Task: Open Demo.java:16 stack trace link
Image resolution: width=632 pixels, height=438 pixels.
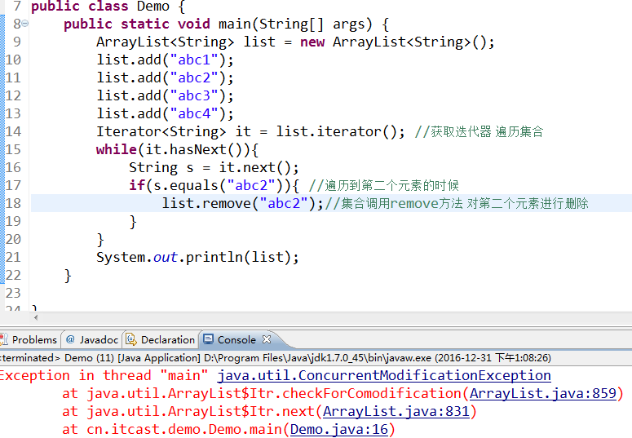Action: point(339,429)
